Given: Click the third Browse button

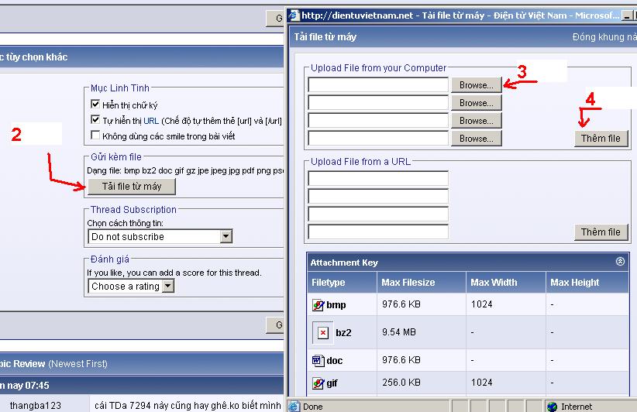Looking at the screenshot, I should pyautogui.click(x=476, y=121).
